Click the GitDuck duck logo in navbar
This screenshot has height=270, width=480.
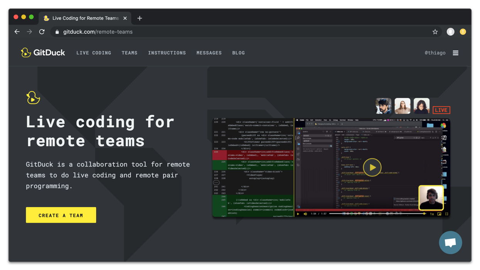[26, 52]
